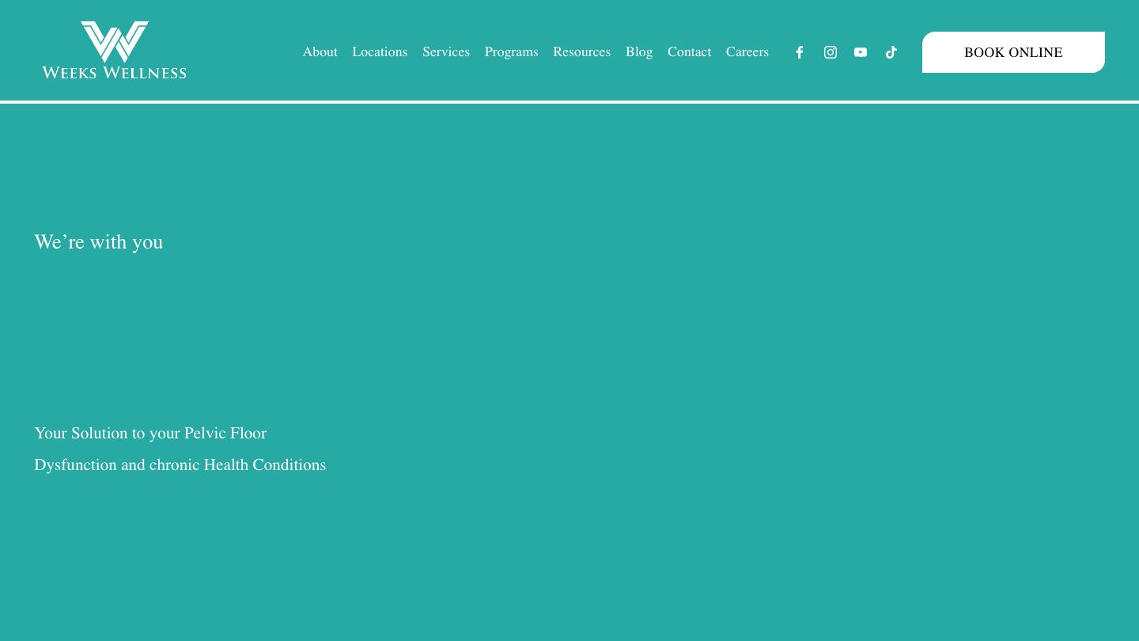Click the Weeks Wellness wordmark text
The image size is (1139, 641).
point(115,73)
